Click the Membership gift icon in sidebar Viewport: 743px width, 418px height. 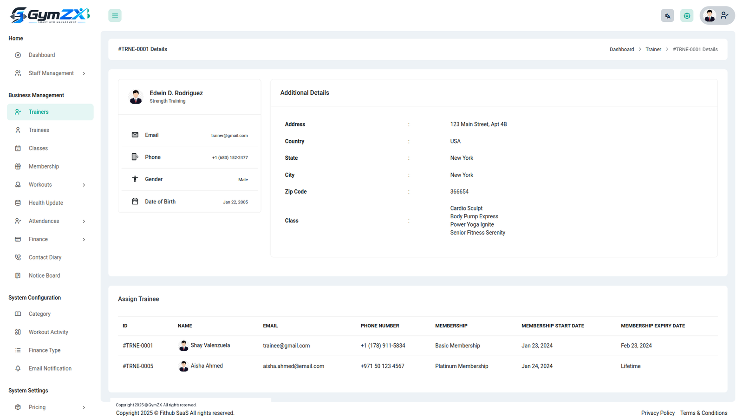coord(18,166)
